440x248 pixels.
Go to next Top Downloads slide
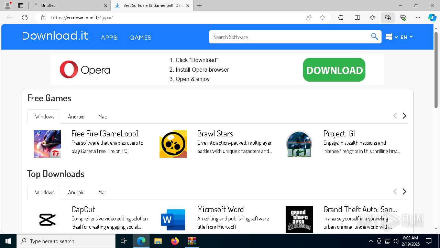pos(405,192)
